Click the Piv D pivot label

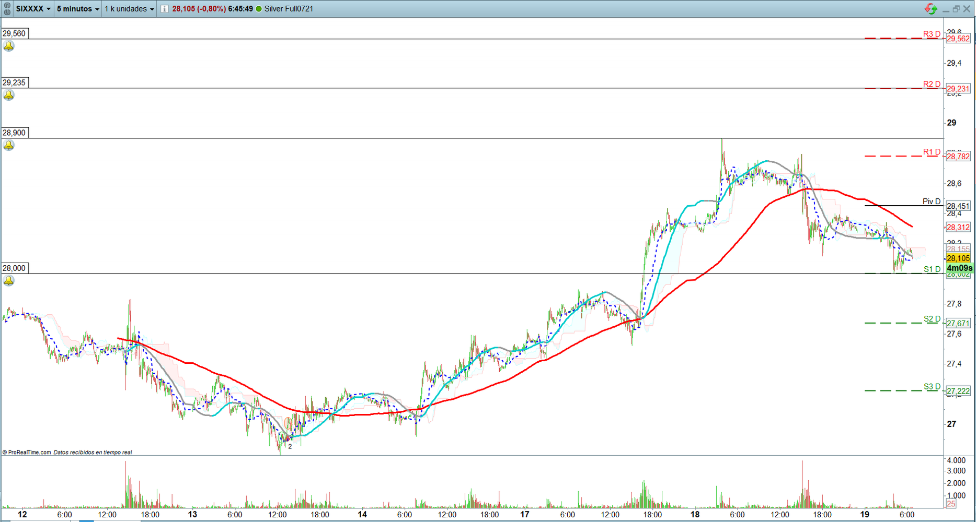coord(932,201)
